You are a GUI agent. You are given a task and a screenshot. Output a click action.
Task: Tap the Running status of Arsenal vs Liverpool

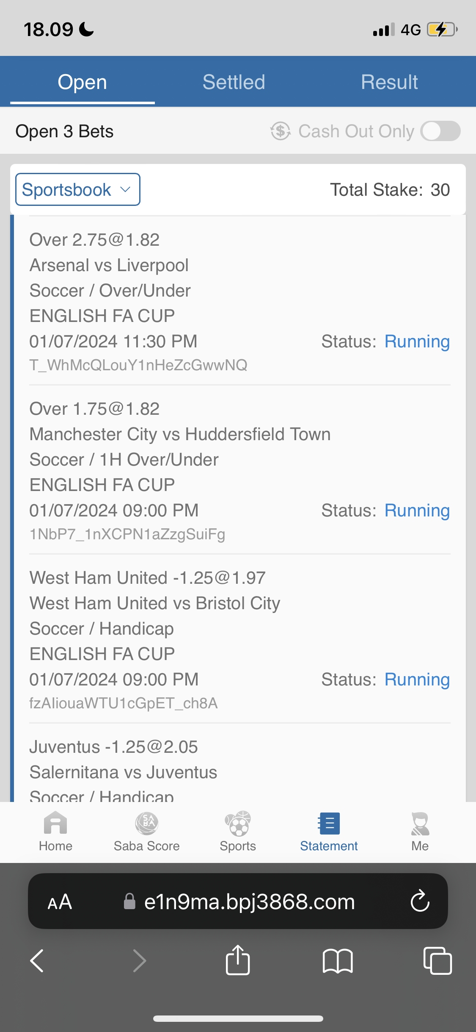(x=417, y=341)
